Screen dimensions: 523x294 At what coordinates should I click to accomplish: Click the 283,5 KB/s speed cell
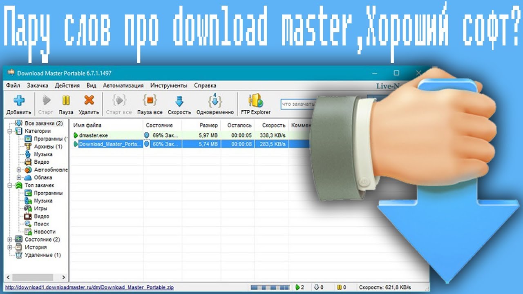tap(272, 144)
